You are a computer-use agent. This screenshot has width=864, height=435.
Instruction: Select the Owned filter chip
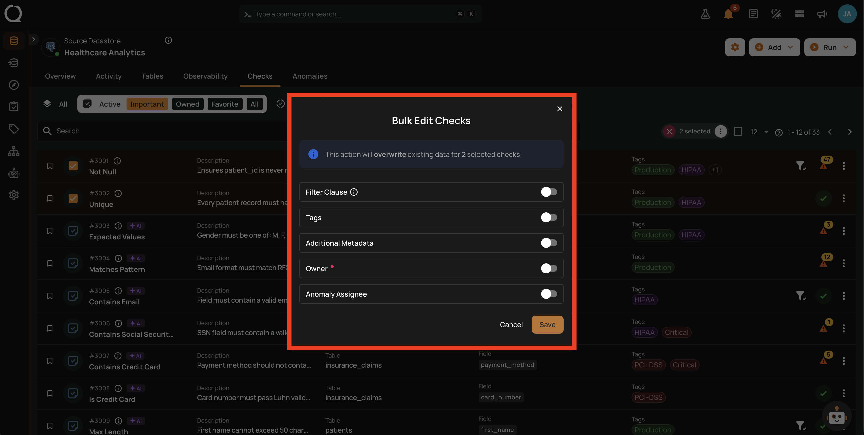[187, 104]
